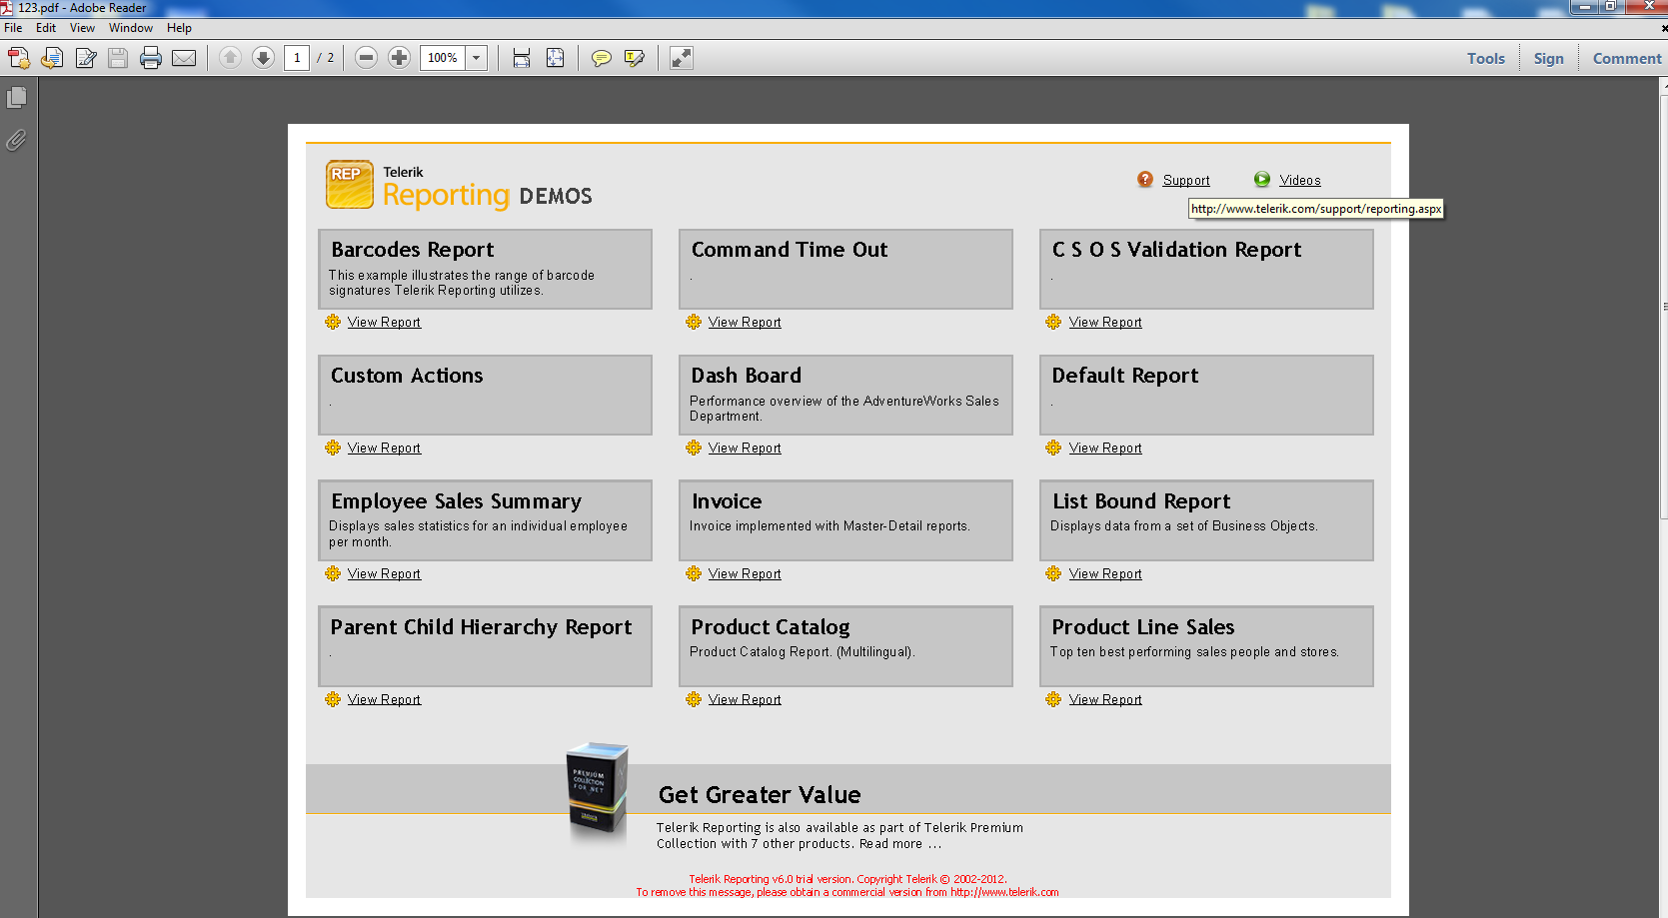Open View Report under Command Time Out

[x=745, y=323]
